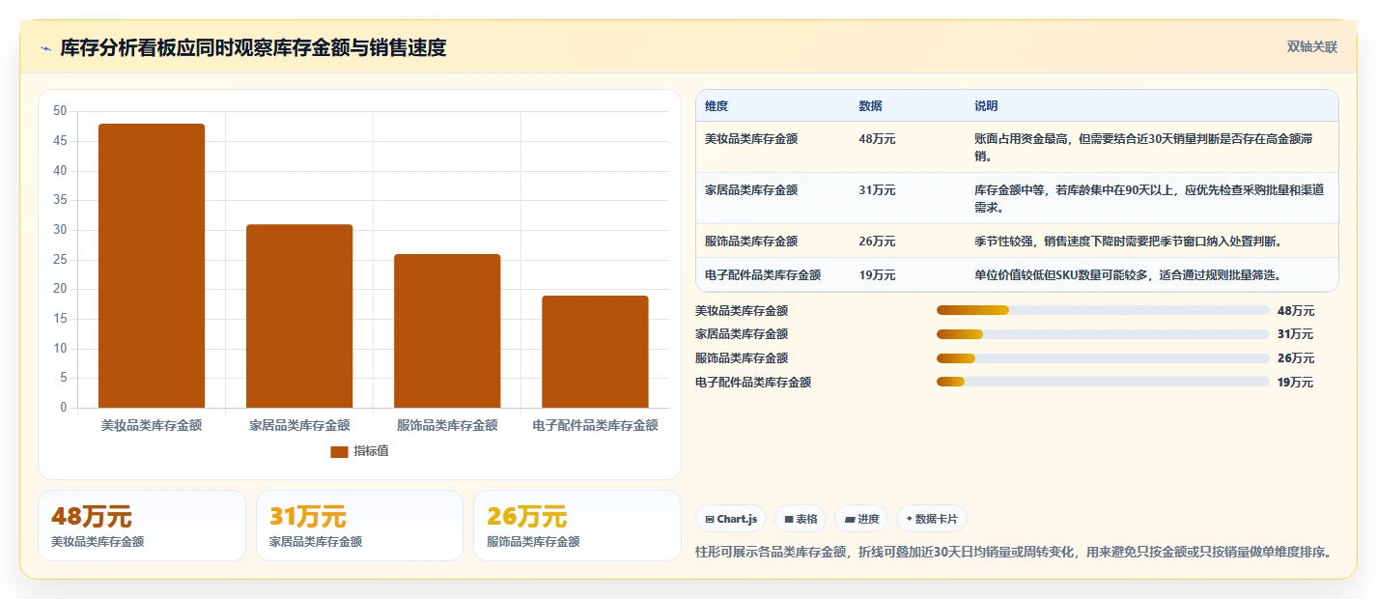1377x599 pixels.
Task: Click the 进度 tag chip
Action: pyautogui.click(x=861, y=519)
